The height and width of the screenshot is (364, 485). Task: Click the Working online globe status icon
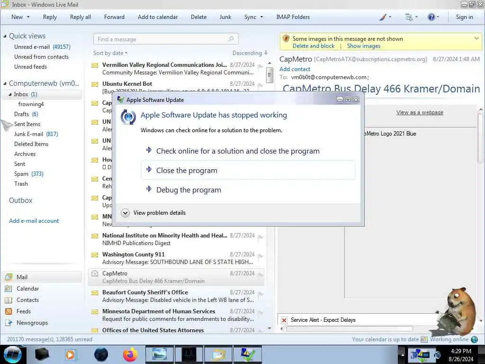(x=474, y=339)
